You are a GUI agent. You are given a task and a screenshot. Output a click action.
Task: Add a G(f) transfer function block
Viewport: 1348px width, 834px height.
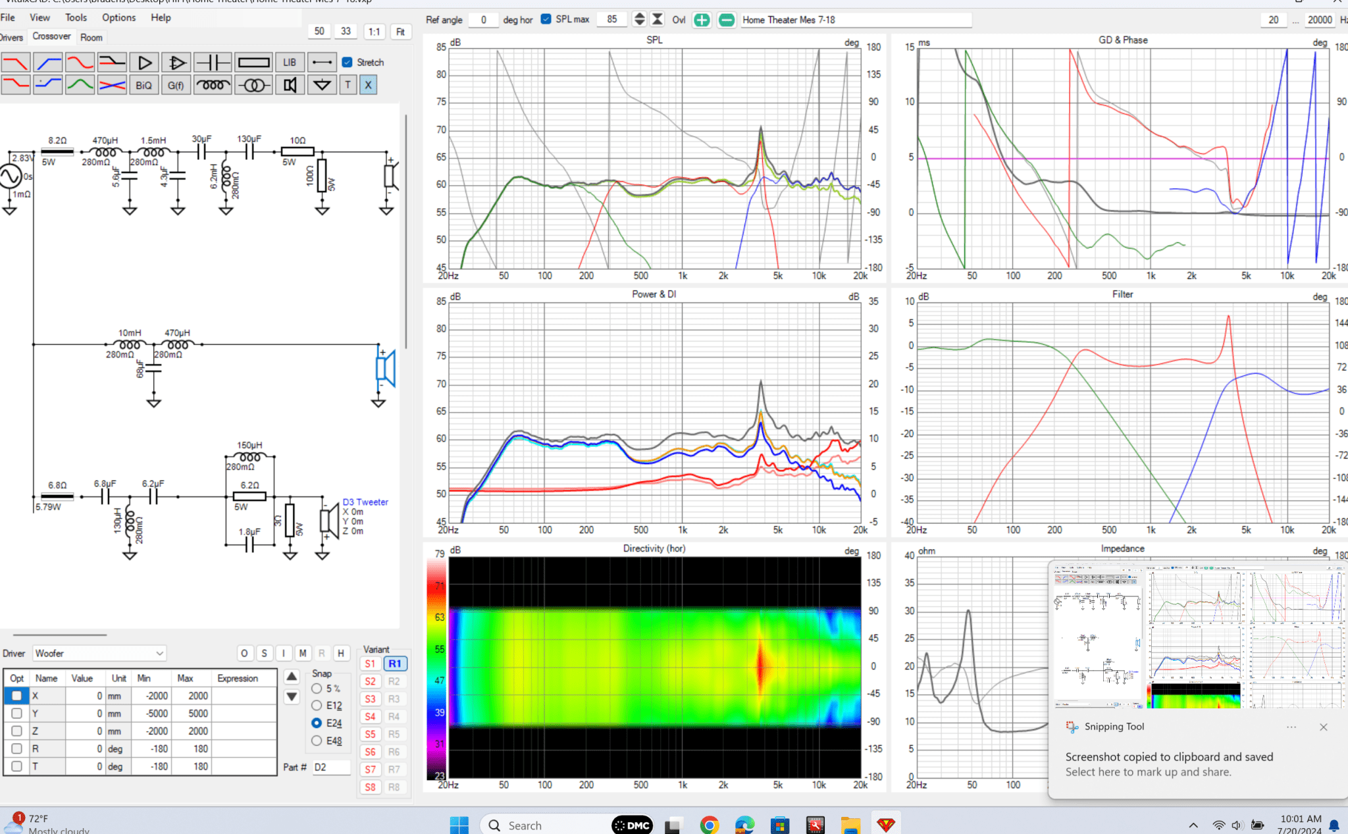[x=176, y=85]
